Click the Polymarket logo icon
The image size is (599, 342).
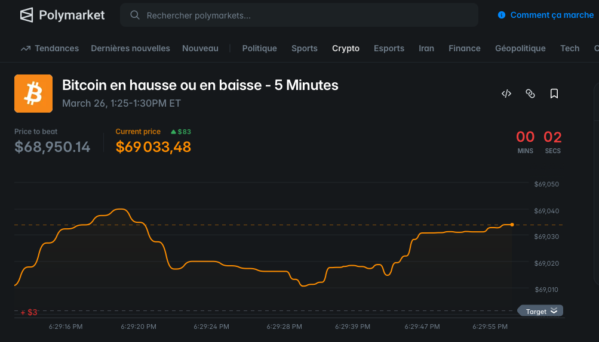(x=26, y=15)
